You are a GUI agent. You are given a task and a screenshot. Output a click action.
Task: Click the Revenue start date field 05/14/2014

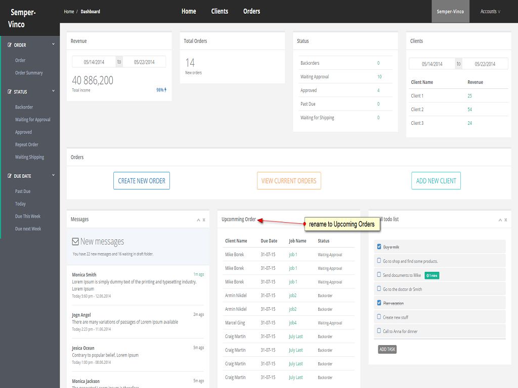94,62
